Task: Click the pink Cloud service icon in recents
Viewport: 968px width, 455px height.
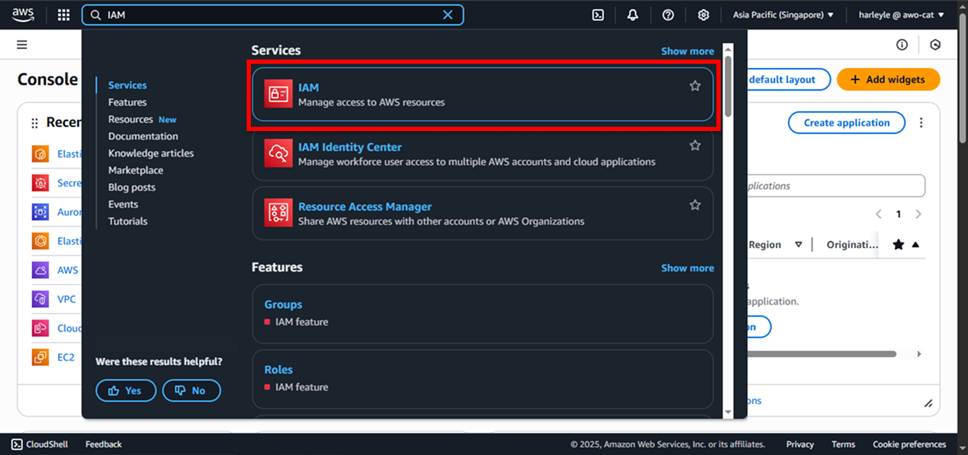Action: pos(40,328)
